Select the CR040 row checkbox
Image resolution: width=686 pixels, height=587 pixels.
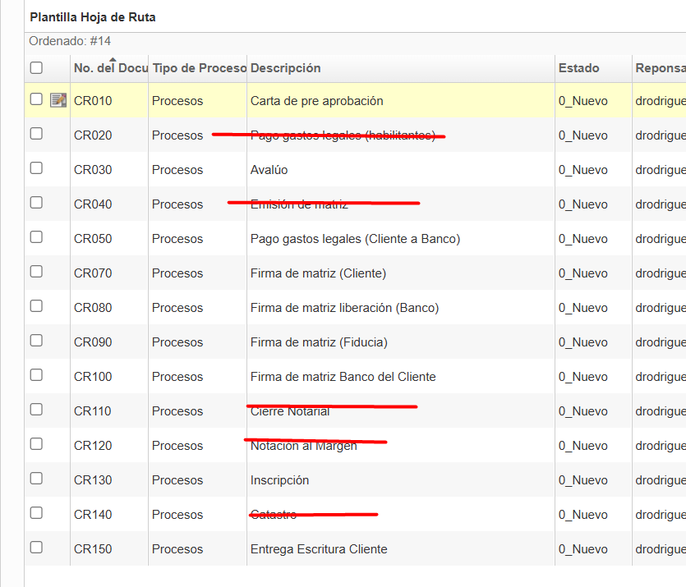pos(36,203)
